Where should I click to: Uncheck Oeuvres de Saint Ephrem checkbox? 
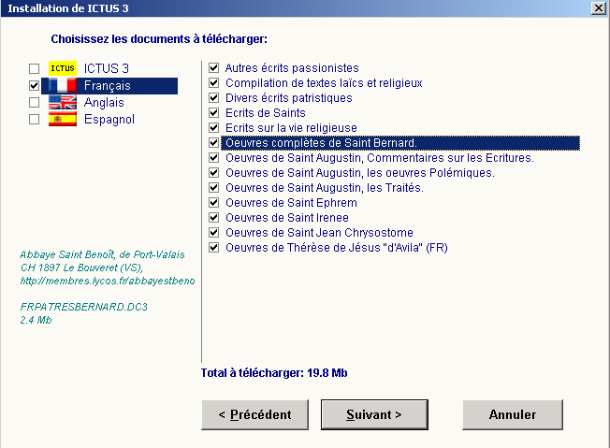(x=213, y=203)
